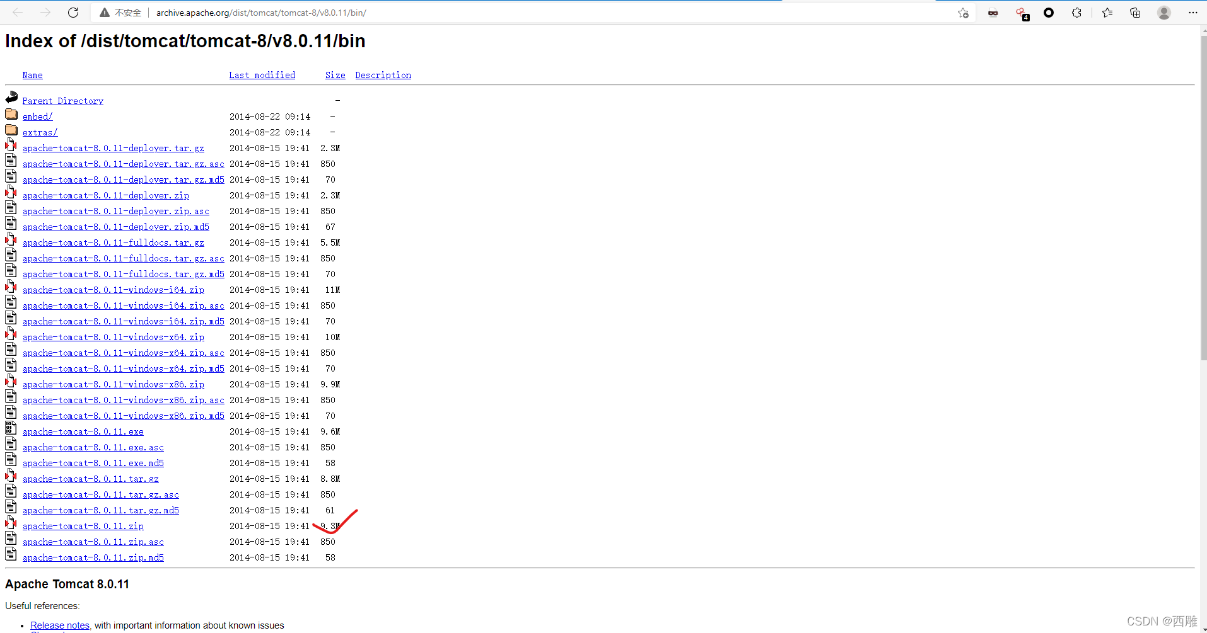Image resolution: width=1207 pixels, height=633 pixels.
Task: Sort listing by Name column
Action: [x=33, y=76]
